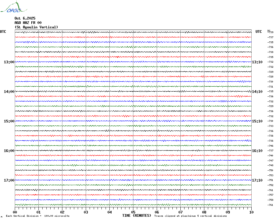Click the '17:10' time label
The height and width of the screenshot is (220, 275).
[x=257, y=180]
